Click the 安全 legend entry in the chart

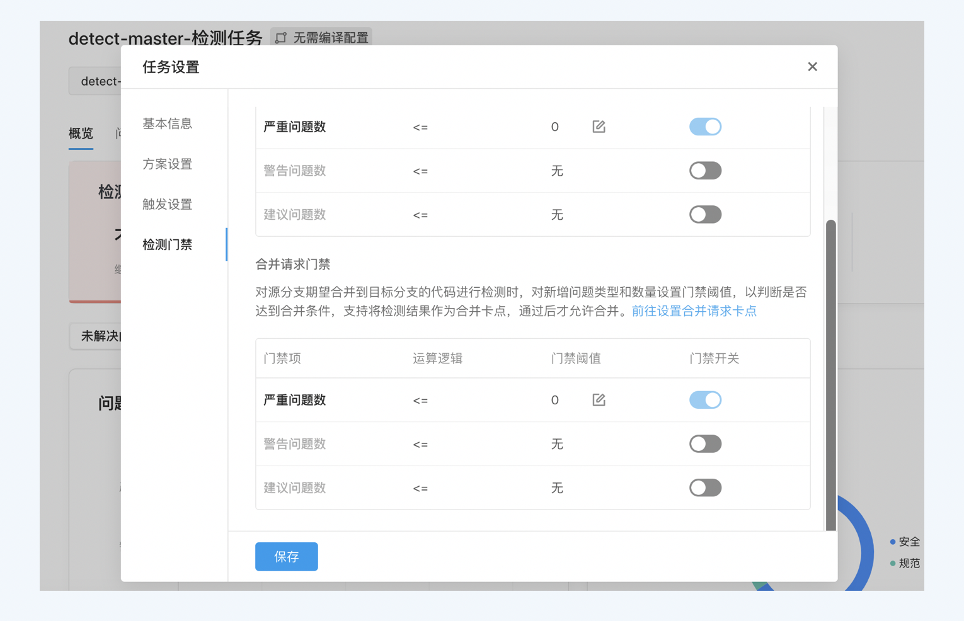point(905,542)
